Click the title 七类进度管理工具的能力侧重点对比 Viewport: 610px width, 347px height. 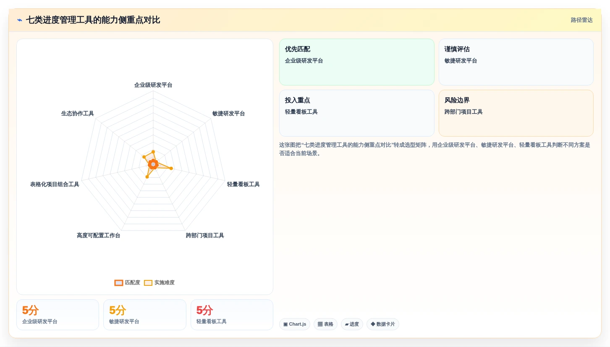(93, 20)
